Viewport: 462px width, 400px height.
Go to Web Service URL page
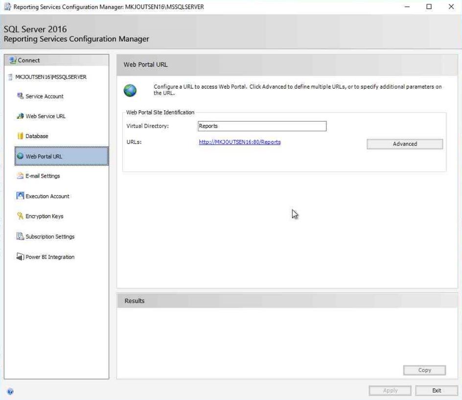pyautogui.click(x=46, y=116)
